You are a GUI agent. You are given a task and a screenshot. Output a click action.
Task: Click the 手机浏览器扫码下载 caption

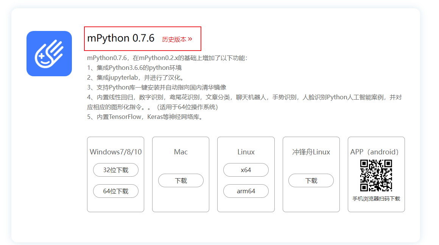point(376,199)
